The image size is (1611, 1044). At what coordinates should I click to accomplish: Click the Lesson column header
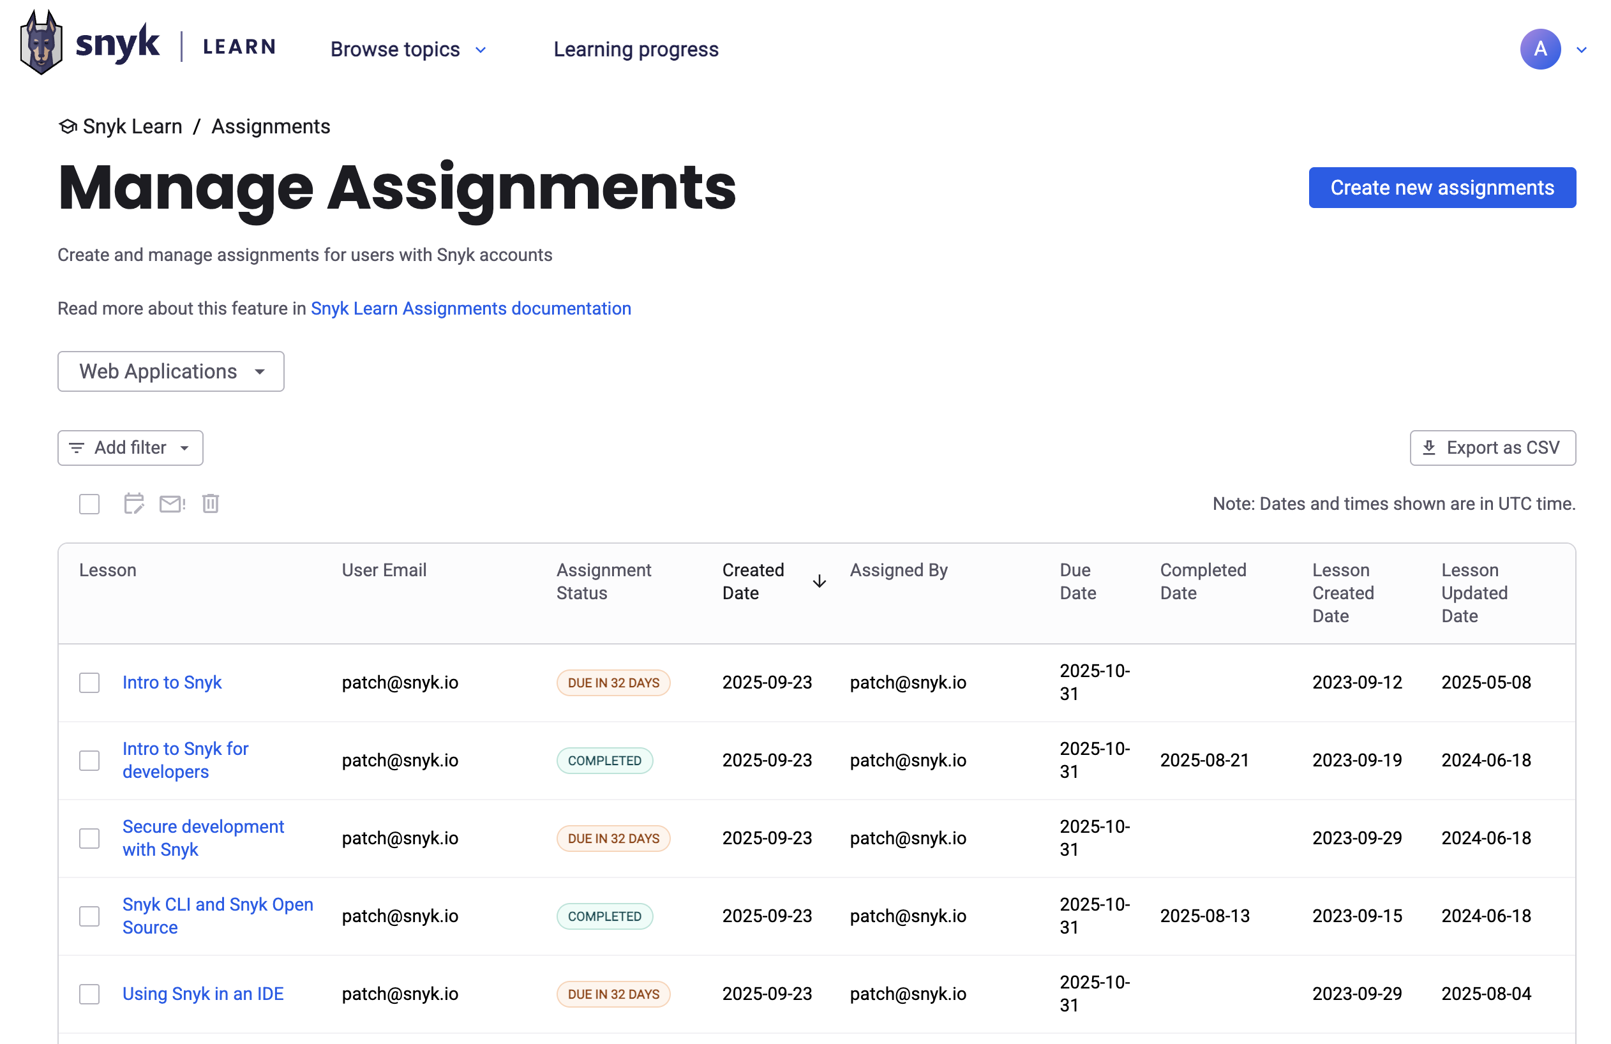point(108,570)
